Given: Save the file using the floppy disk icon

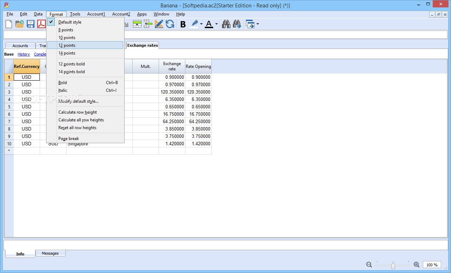Looking at the screenshot, I should [x=31, y=24].
